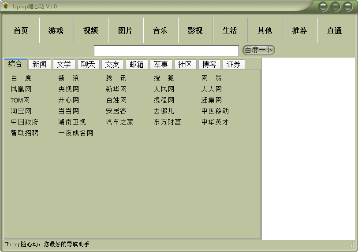This screenshot has width=358, height=252.
Task: Open the 生活 section
Action: tap(230, 30)
